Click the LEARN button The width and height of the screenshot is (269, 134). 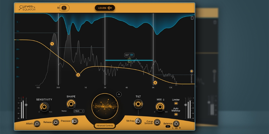105,8
